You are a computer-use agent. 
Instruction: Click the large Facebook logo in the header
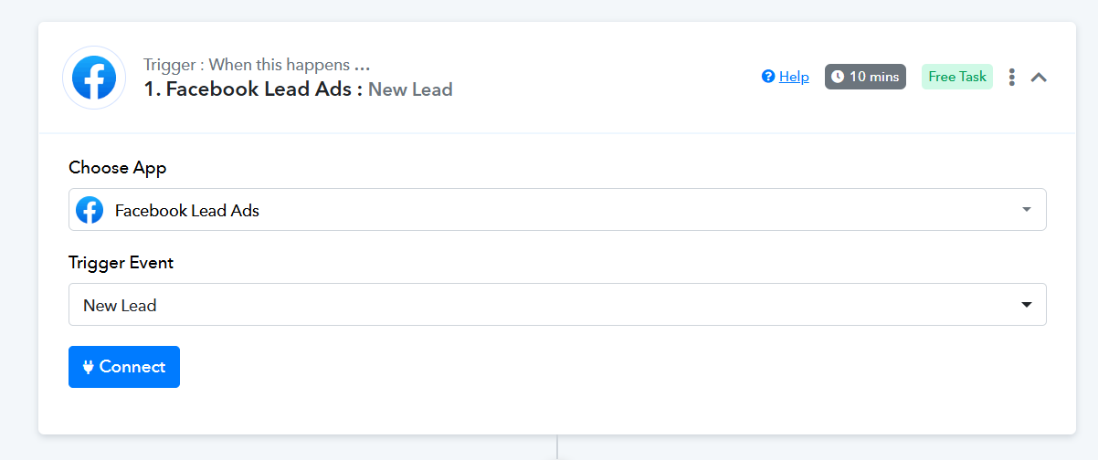click(94, 78)
